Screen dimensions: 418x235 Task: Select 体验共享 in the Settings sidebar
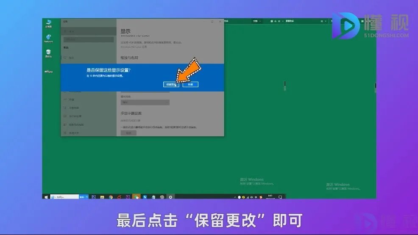tap(89, 133)
